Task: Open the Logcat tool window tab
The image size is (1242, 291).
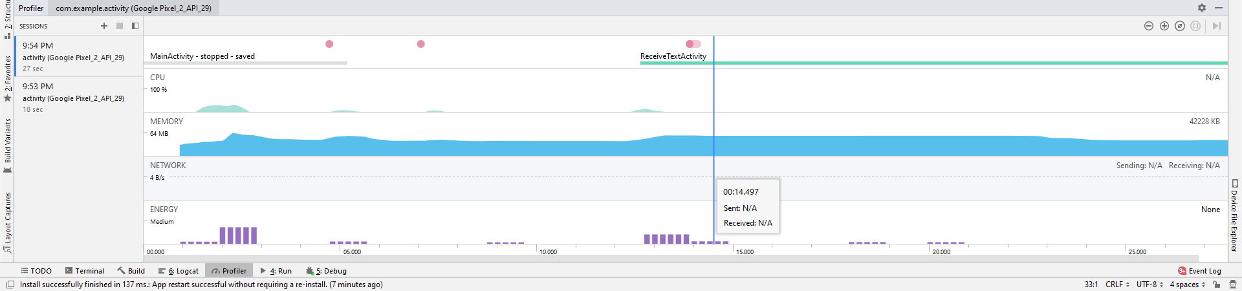Action: [179, 271]
